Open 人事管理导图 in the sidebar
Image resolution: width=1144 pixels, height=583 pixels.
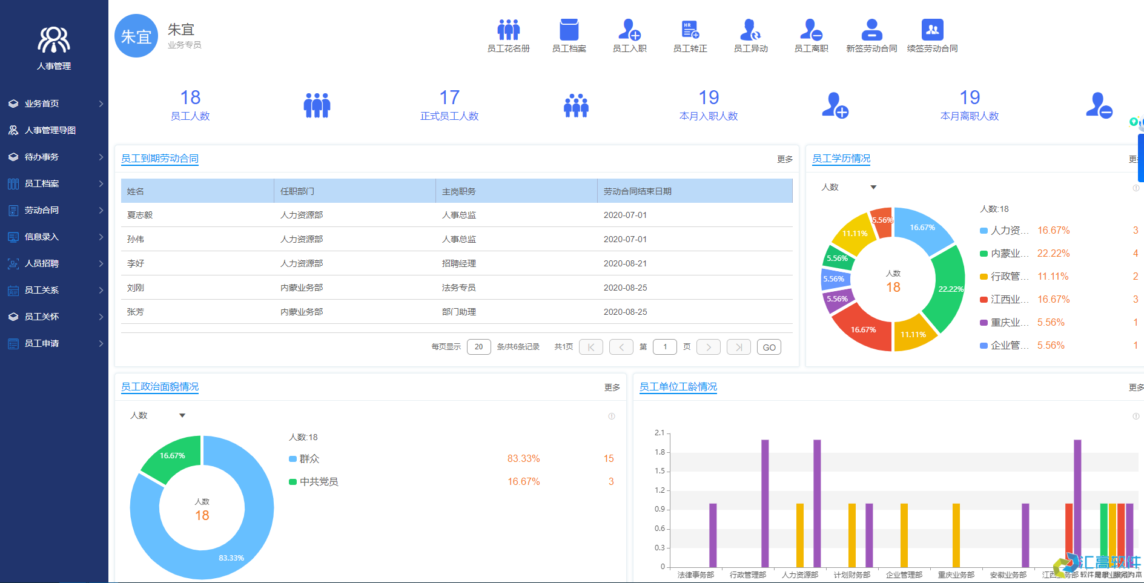tap(47, 130)
